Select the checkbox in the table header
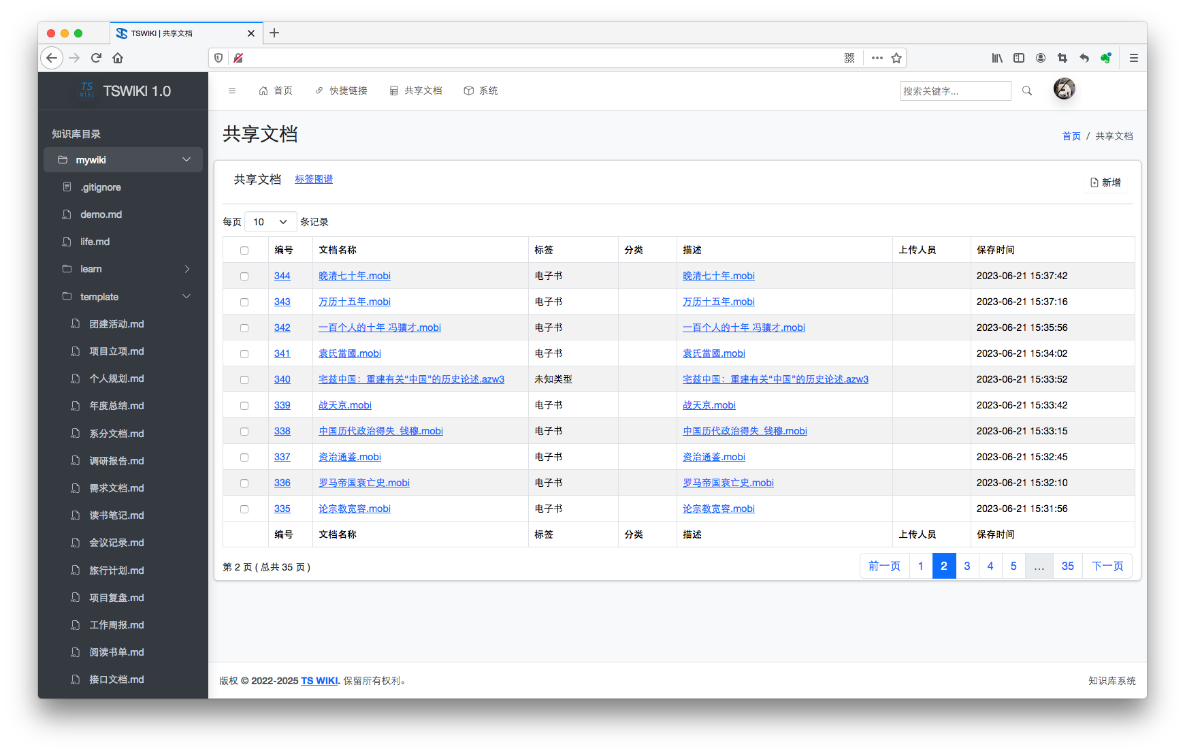 point(245,250)
